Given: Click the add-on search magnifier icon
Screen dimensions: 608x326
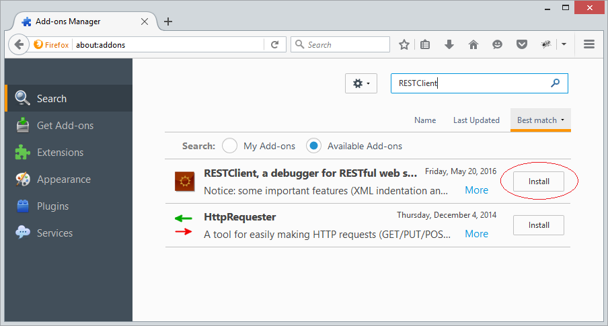Looking at the screenshot, I should coord(556,83).
